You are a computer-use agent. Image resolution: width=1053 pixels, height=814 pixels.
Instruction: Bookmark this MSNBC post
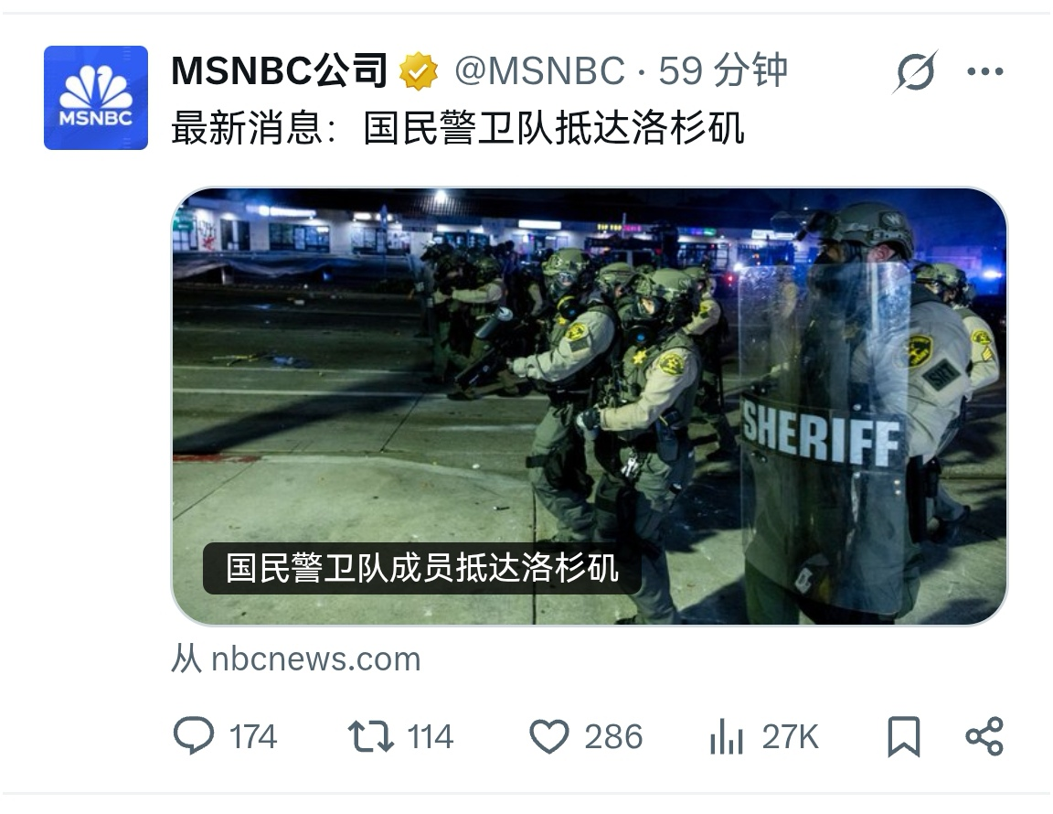[903, 736]
